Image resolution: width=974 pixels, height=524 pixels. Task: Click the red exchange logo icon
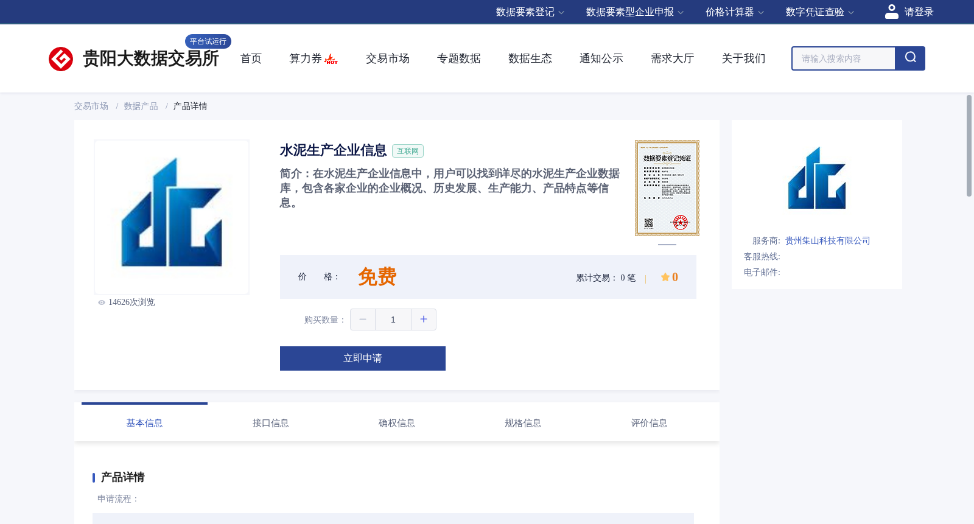[x=61, y=59]
